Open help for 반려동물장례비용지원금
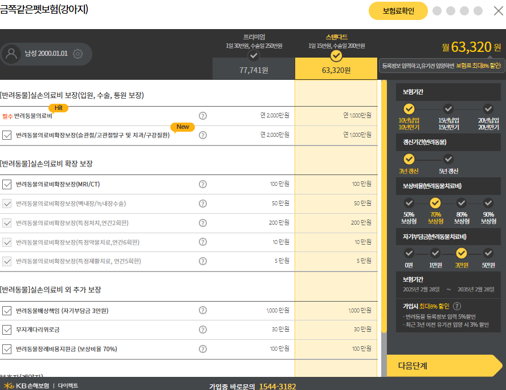This screenshot has width=506, height=390. click(x=203, y=349)
